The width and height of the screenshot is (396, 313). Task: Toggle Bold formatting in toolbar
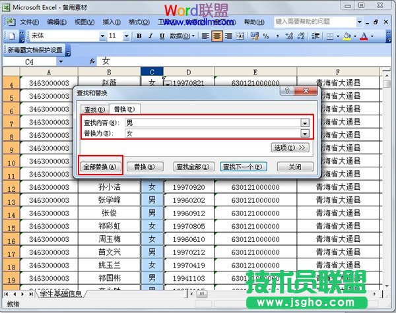point(139,36)
